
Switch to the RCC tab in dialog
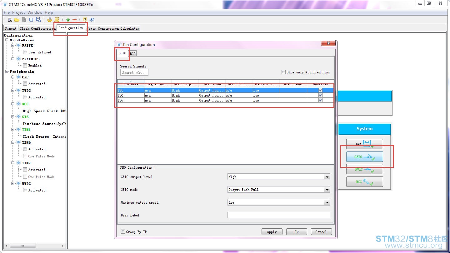click(x=133, y=54)
